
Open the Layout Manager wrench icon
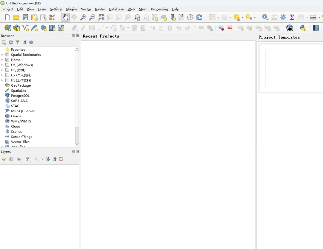[x=43, y=17]
